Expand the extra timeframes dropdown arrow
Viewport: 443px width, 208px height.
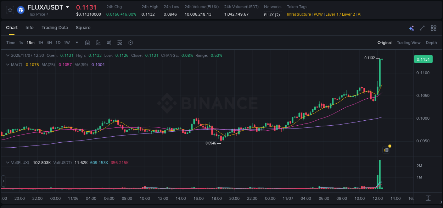(76, 43)
